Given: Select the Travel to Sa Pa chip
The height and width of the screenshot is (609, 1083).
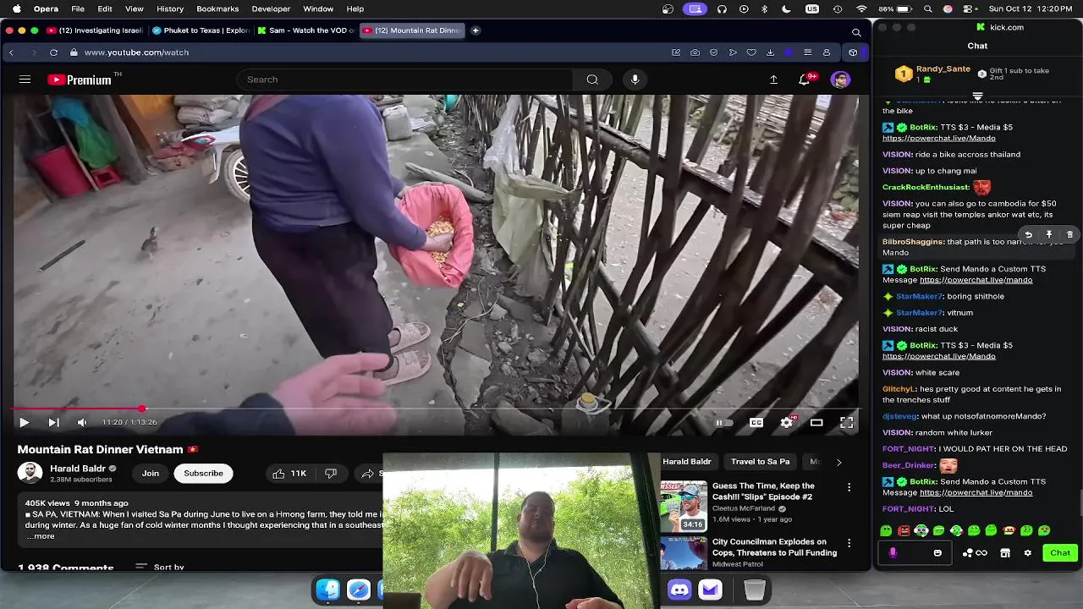Looking at the screenshot, I should [x=760, y=462].
